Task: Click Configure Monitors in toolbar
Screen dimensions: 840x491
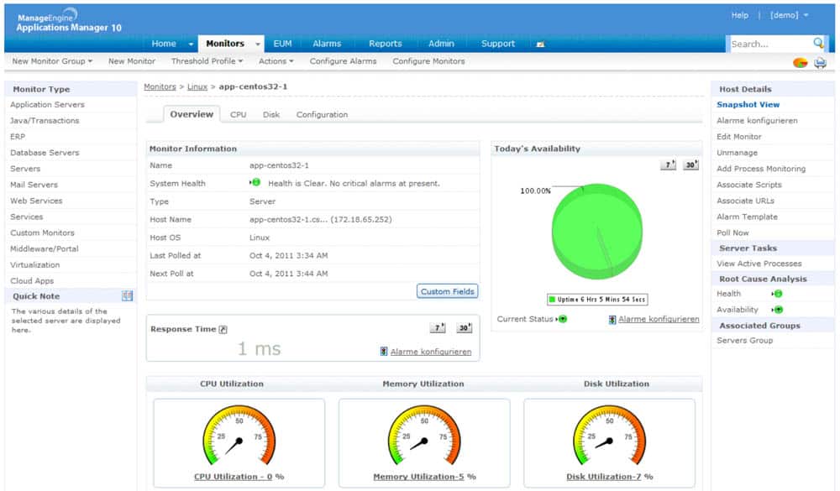Action: tap(428, 61)
